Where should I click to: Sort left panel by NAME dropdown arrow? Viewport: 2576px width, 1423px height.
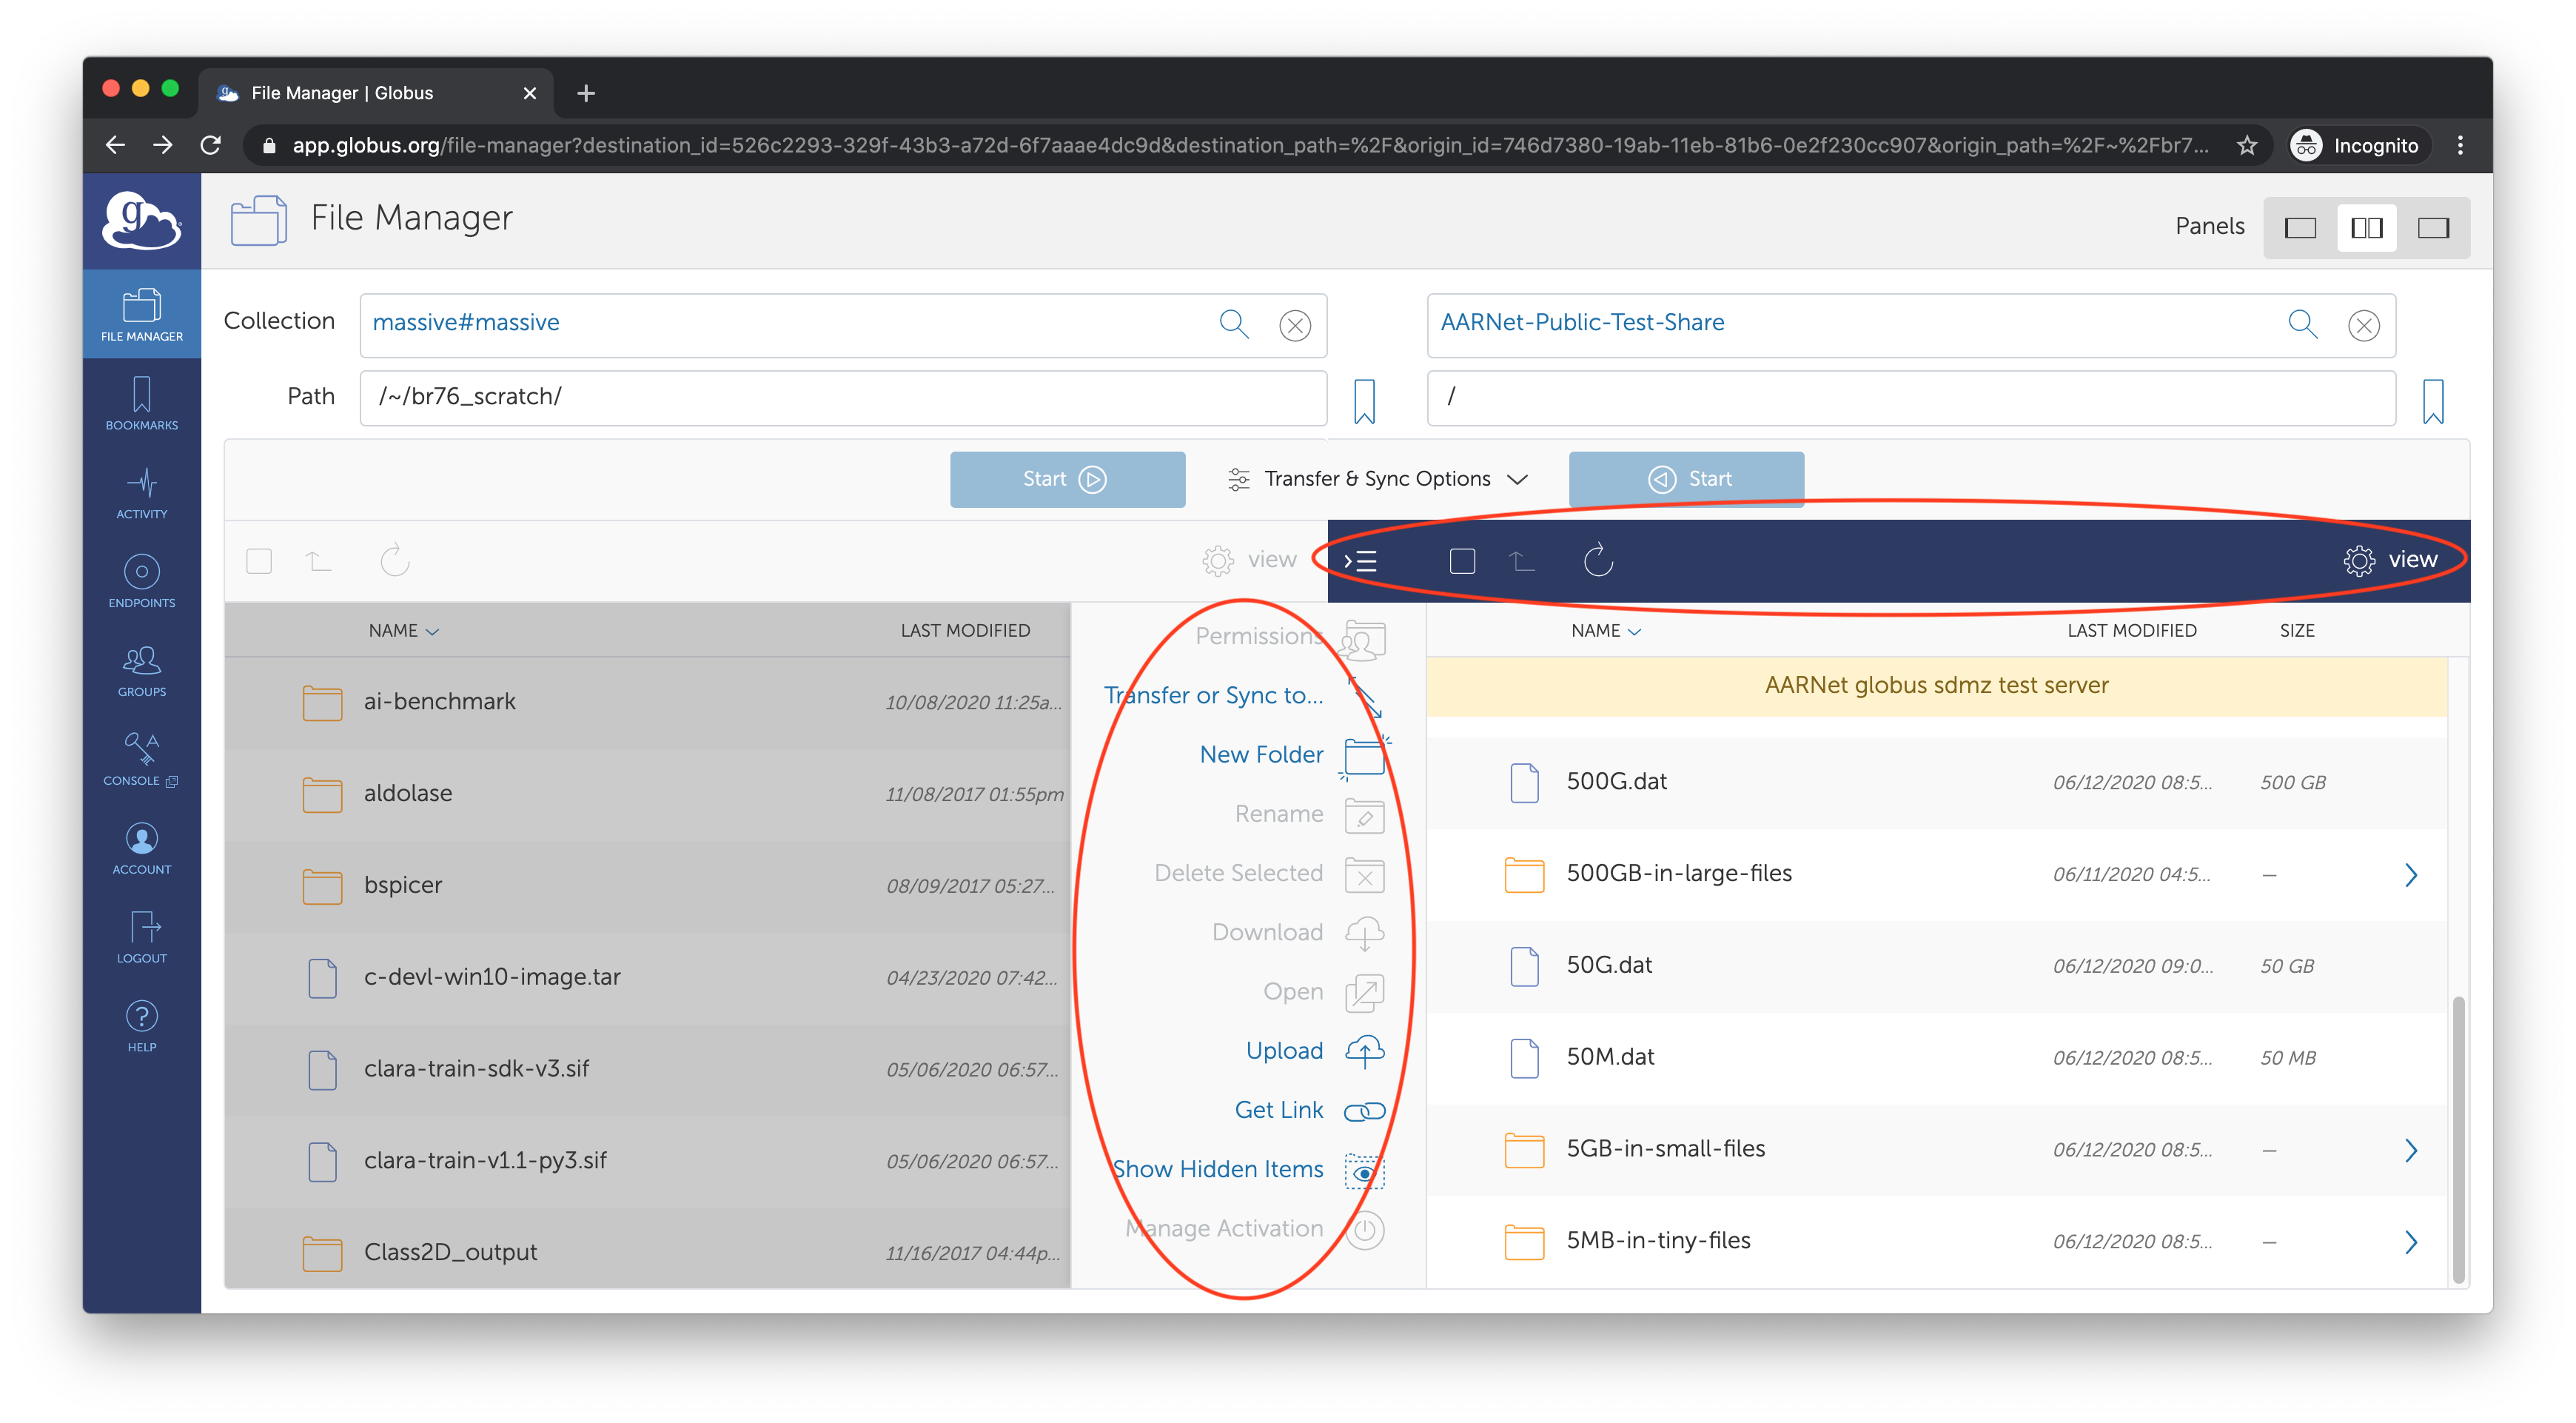[x=432, y=632]
